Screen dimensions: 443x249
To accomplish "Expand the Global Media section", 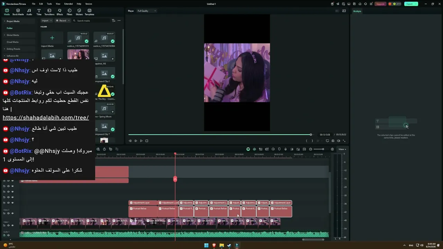I will click(x=4, y=35).
